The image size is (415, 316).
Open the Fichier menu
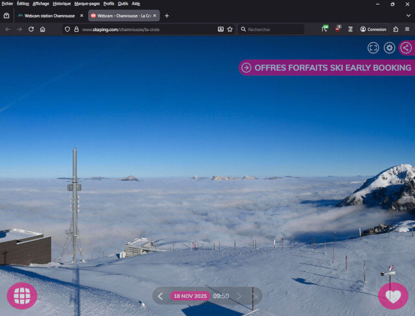tap(7, 4)
